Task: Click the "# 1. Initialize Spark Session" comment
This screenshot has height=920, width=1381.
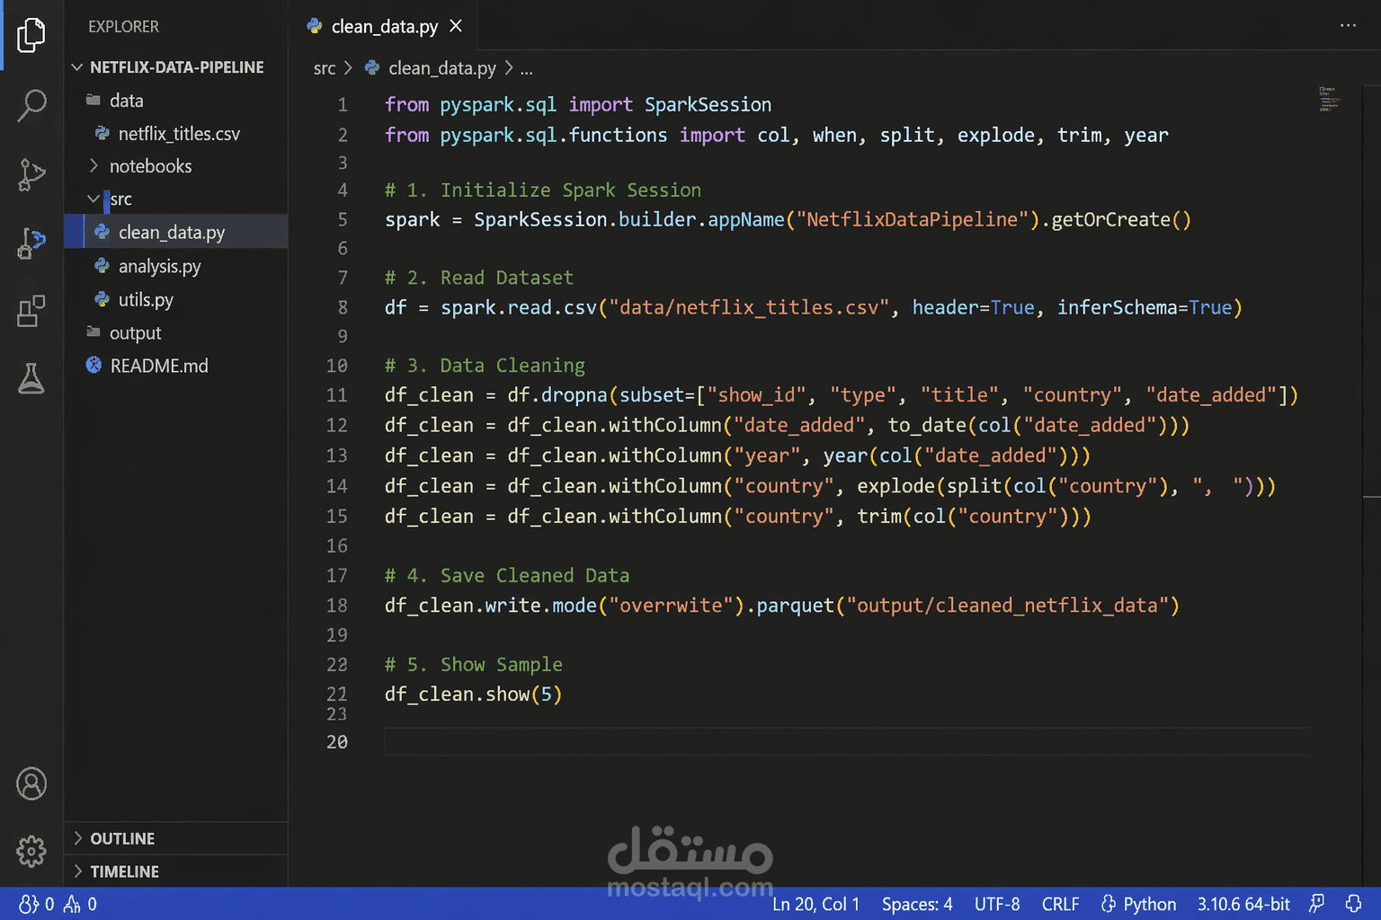Action: (543, 190)
